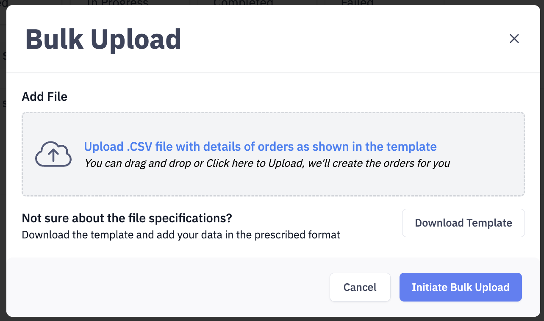
Task: Click the 'Not sure about the file specifications?' heading
Action: [x=127, y=219]
